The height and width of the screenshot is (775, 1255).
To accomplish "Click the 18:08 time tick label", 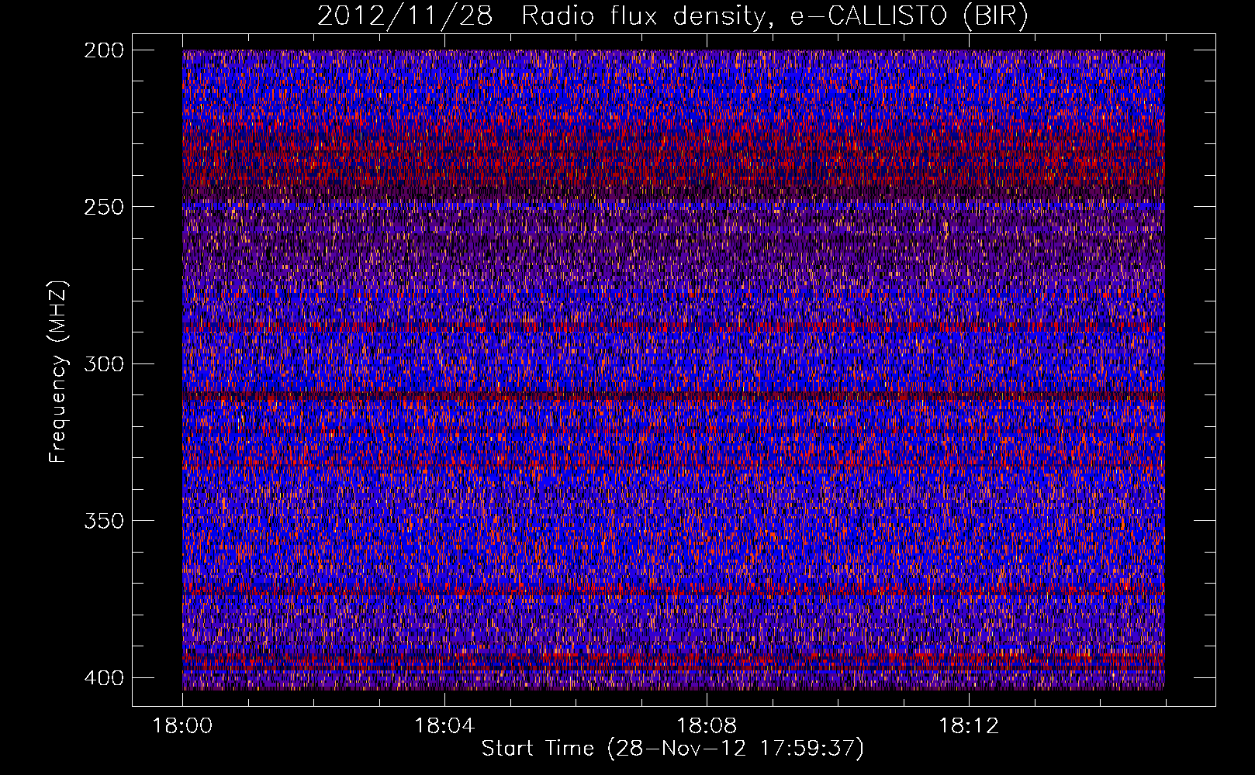I will pyautogui.click(x=707, y=726).
